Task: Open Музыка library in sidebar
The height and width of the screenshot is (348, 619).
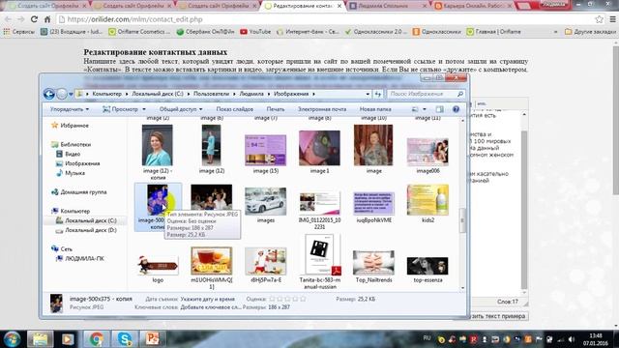Action: point(74,173)
